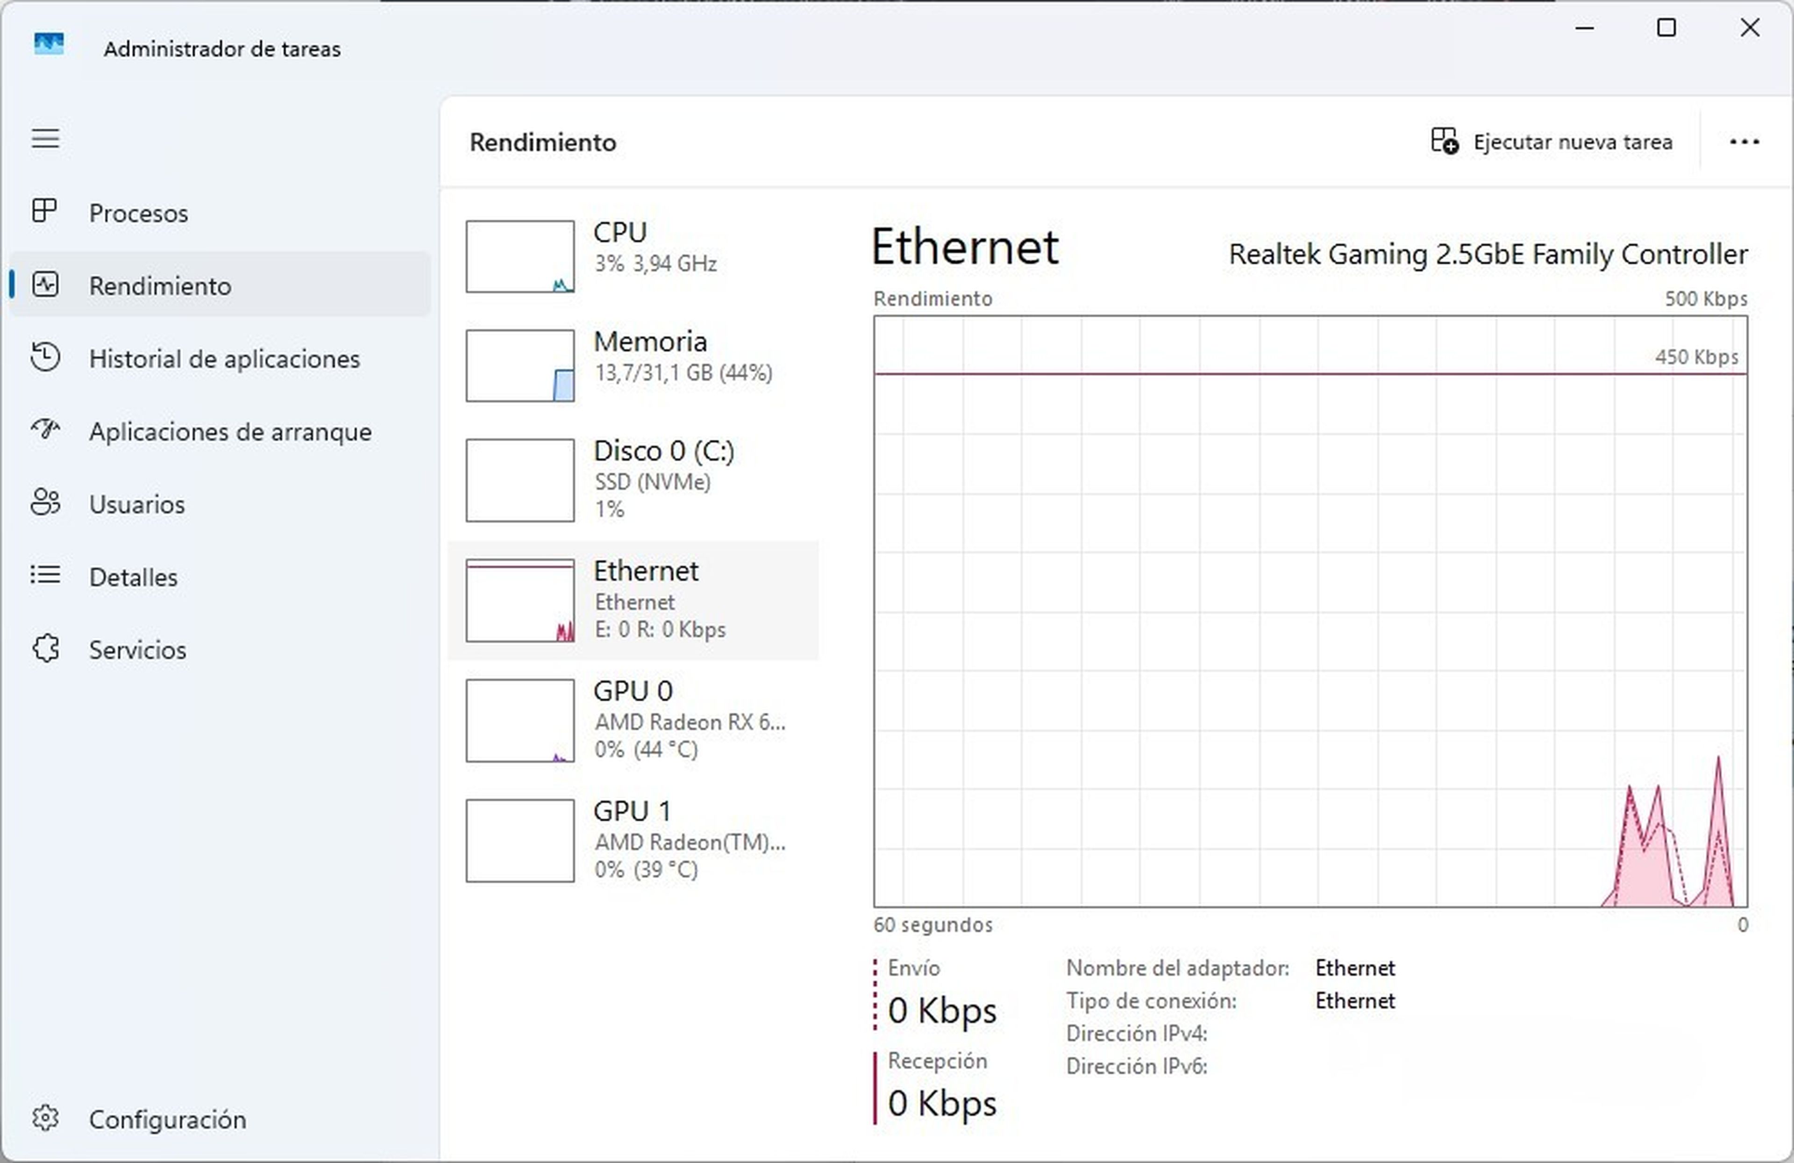Open Aplicaciones de arranque

[x=220, y=431]
